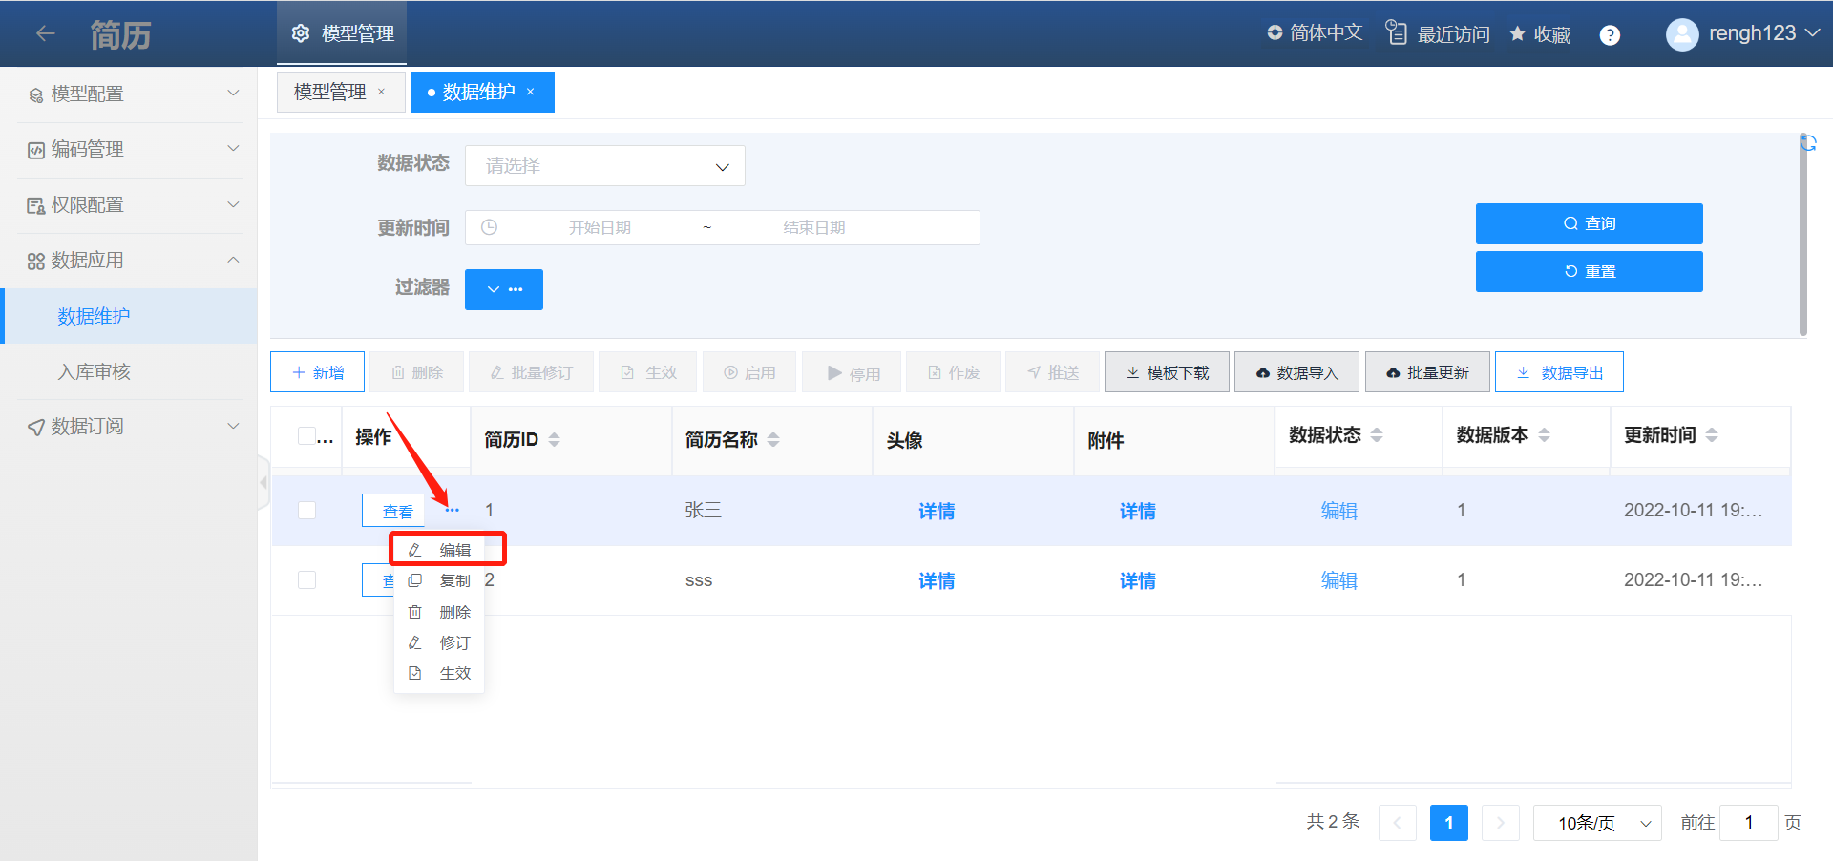Select 生效 in the context menu

click(440, 673)
